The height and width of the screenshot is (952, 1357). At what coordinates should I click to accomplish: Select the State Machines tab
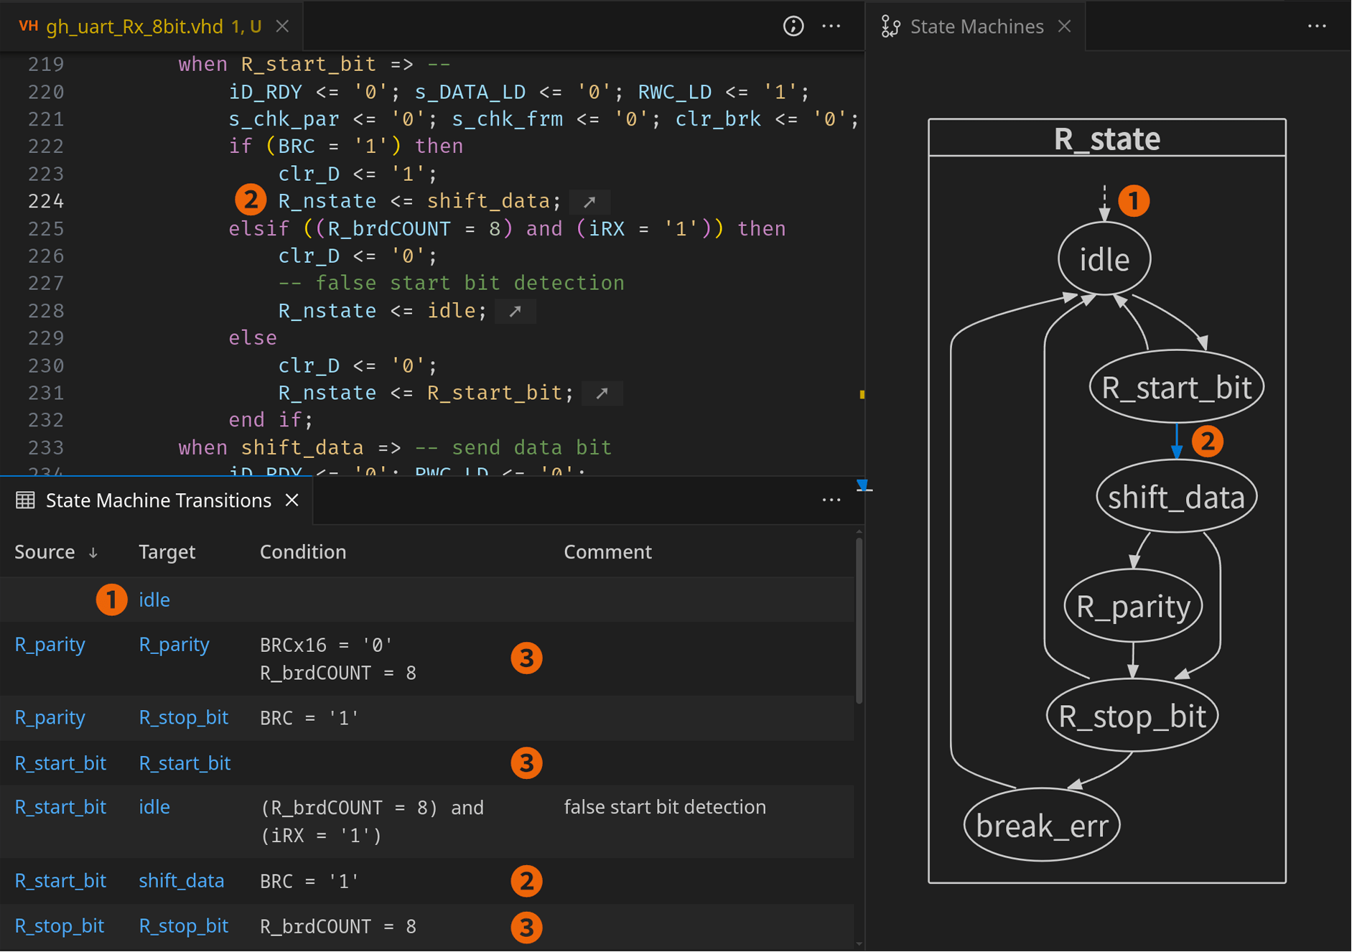click(976, 27)
